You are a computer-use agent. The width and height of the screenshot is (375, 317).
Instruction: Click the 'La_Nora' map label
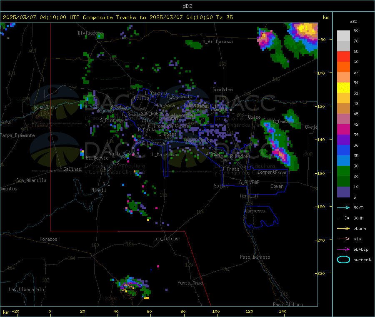click(166, 105)
